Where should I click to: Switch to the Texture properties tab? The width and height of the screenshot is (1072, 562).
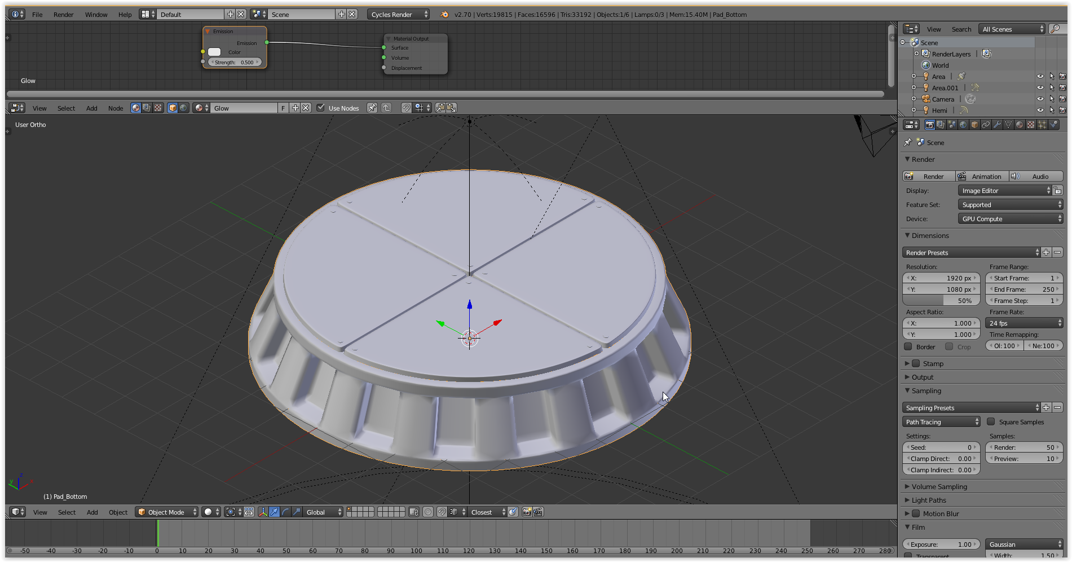click(x=1031, y=125)
